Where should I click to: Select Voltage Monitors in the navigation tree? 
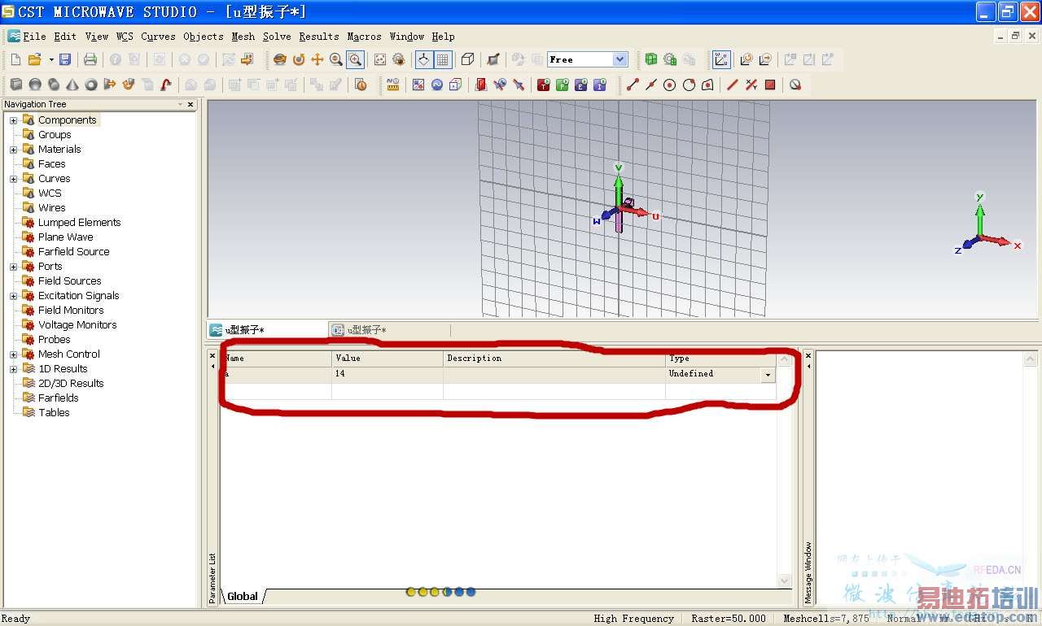point(77,325)
